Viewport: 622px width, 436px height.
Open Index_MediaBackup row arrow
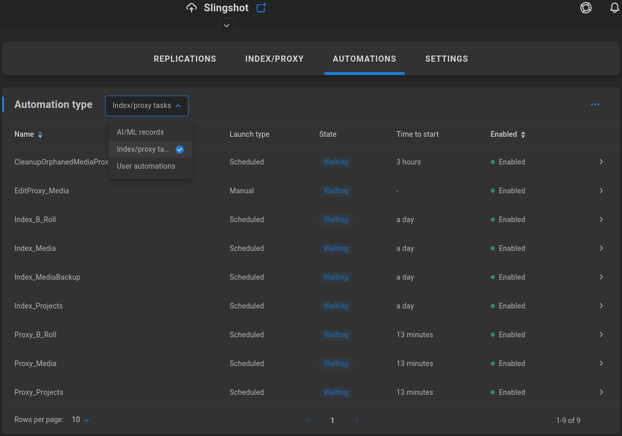click(601, 277)
